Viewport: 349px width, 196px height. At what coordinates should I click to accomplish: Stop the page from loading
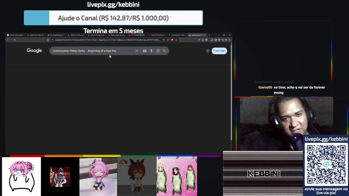tap(15, 40)
